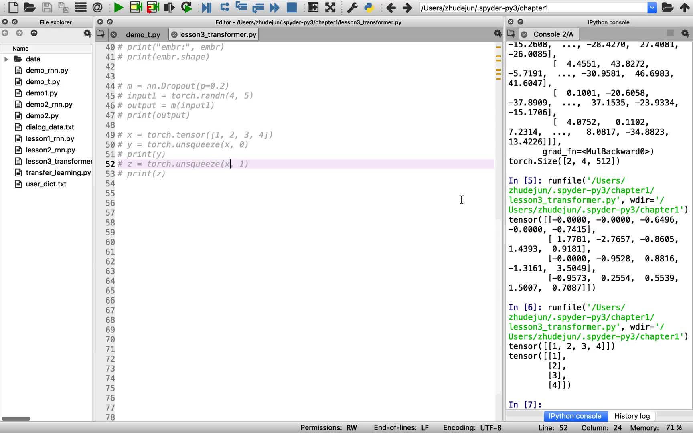The width and height of the screenshot is (693, 433).
Task: Start debugging the file
Action: pyautogui.click(x=207, y=7)
